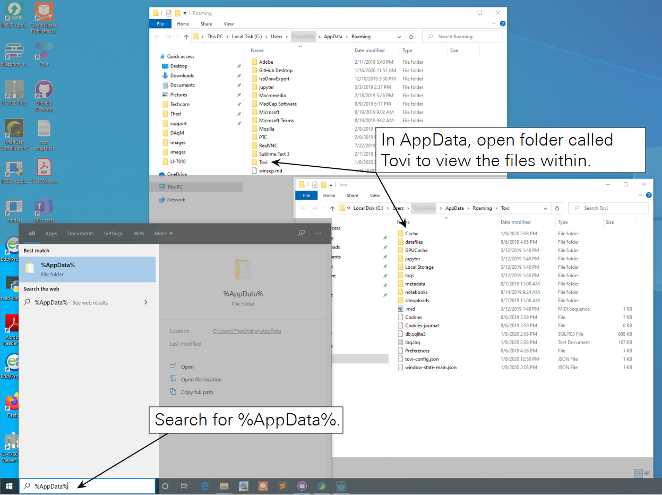Click the AppData location path link
The height and width of the screenshot is (495, 662).
coord(247,331)
